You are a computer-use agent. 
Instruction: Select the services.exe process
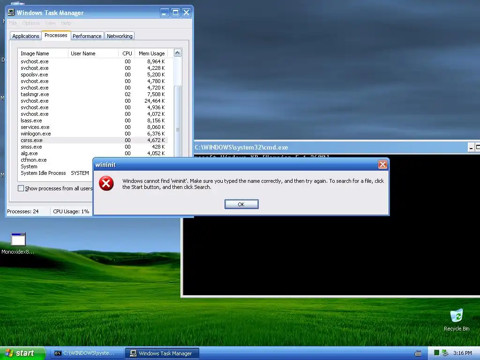coord(93,127)
